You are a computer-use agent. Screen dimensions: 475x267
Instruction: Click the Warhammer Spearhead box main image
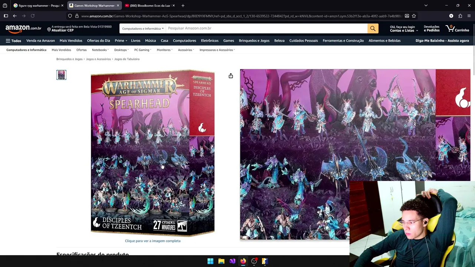click(x=153, y=153)
